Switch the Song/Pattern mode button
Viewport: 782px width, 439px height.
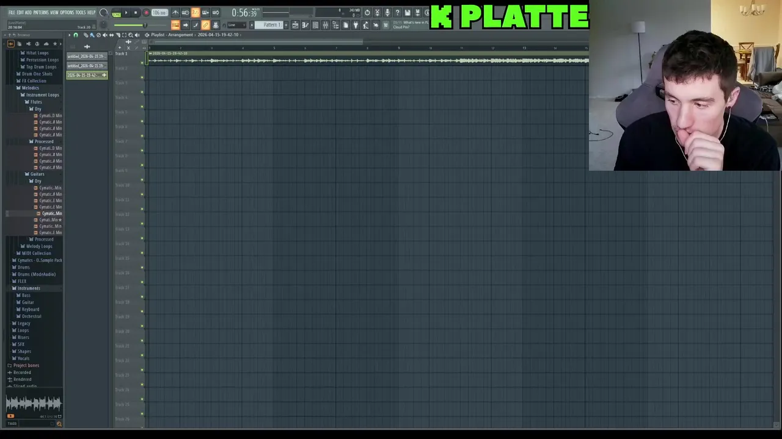(x=116, y=13)
